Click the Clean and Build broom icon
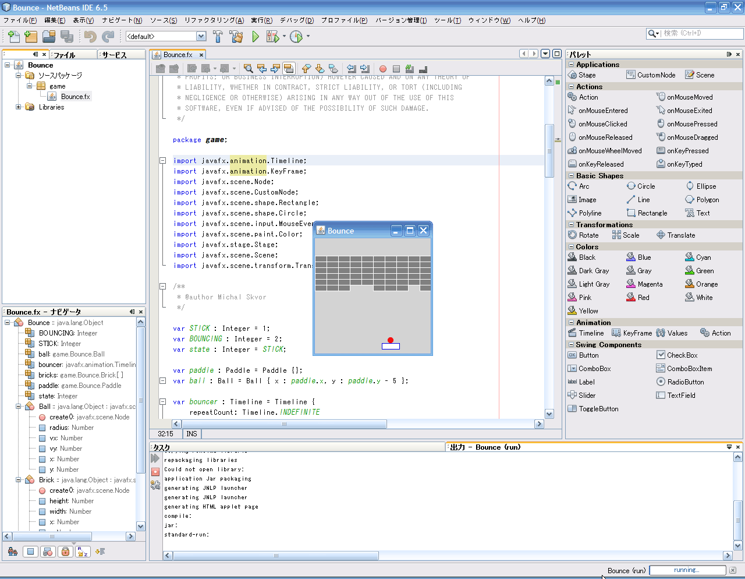The height and width of the screenshot is (579, 745). (236, 37)
